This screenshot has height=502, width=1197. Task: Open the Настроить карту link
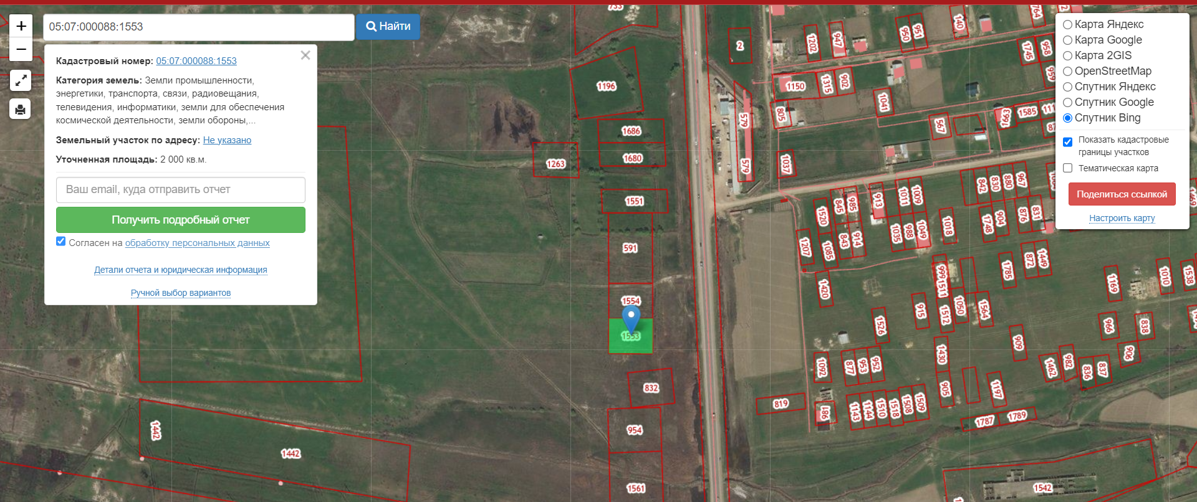(x=1122, y=218)
